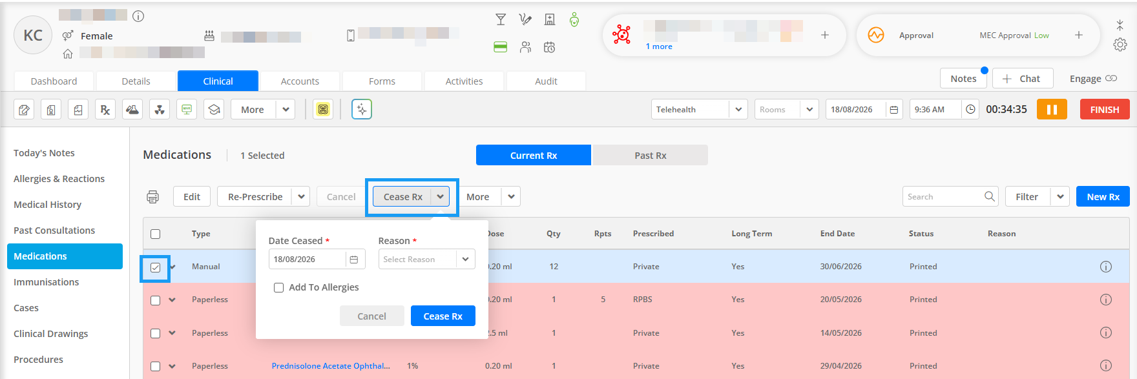This screenshot has height=379, width=1137.
Task: Print the medications list with printer icon
Action: pyautogui.click(x=153, y=197)
